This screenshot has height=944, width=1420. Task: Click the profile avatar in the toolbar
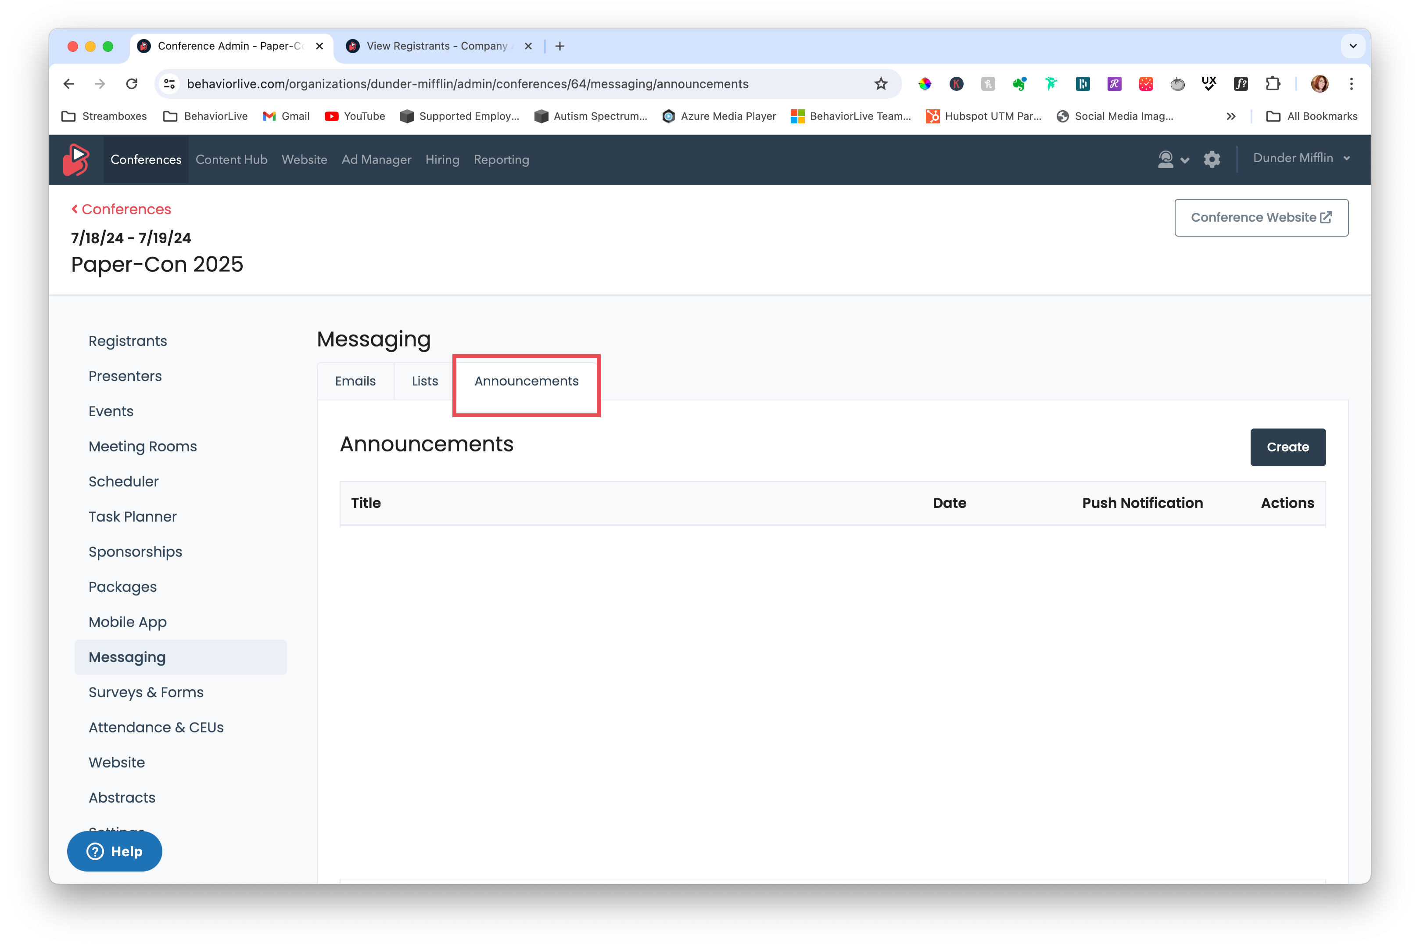click(1319, 84)
